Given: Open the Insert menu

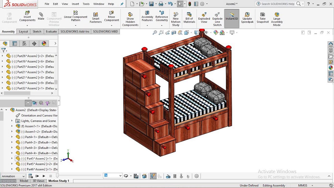Looking at the screenshot, I should [75, 4].
